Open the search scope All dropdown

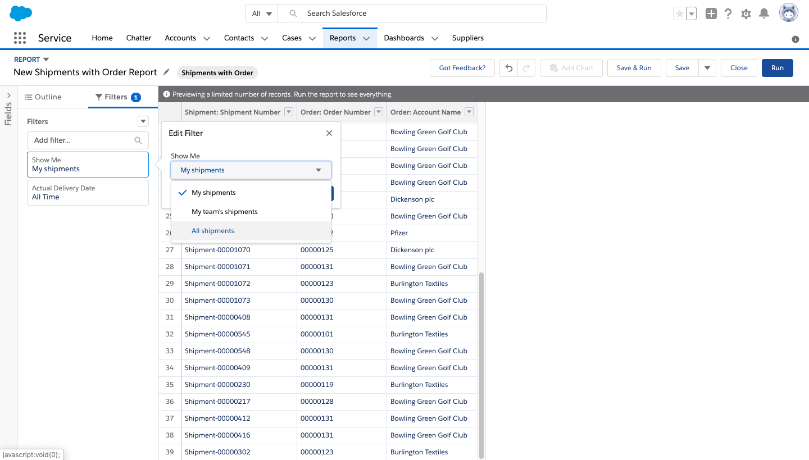(262, 13)
